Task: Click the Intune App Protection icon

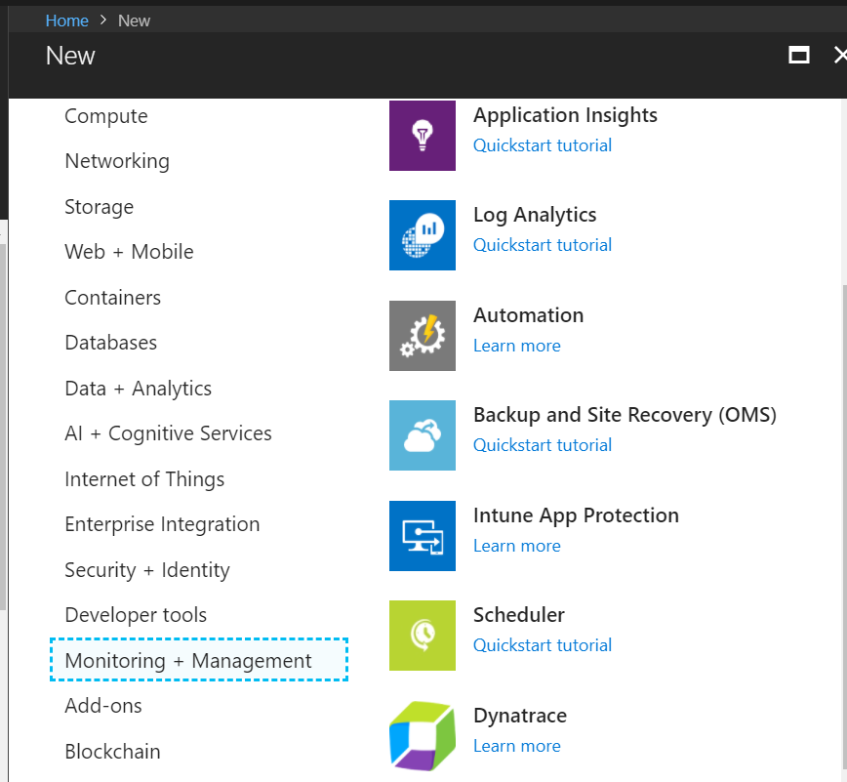Action: pos(422,536)
